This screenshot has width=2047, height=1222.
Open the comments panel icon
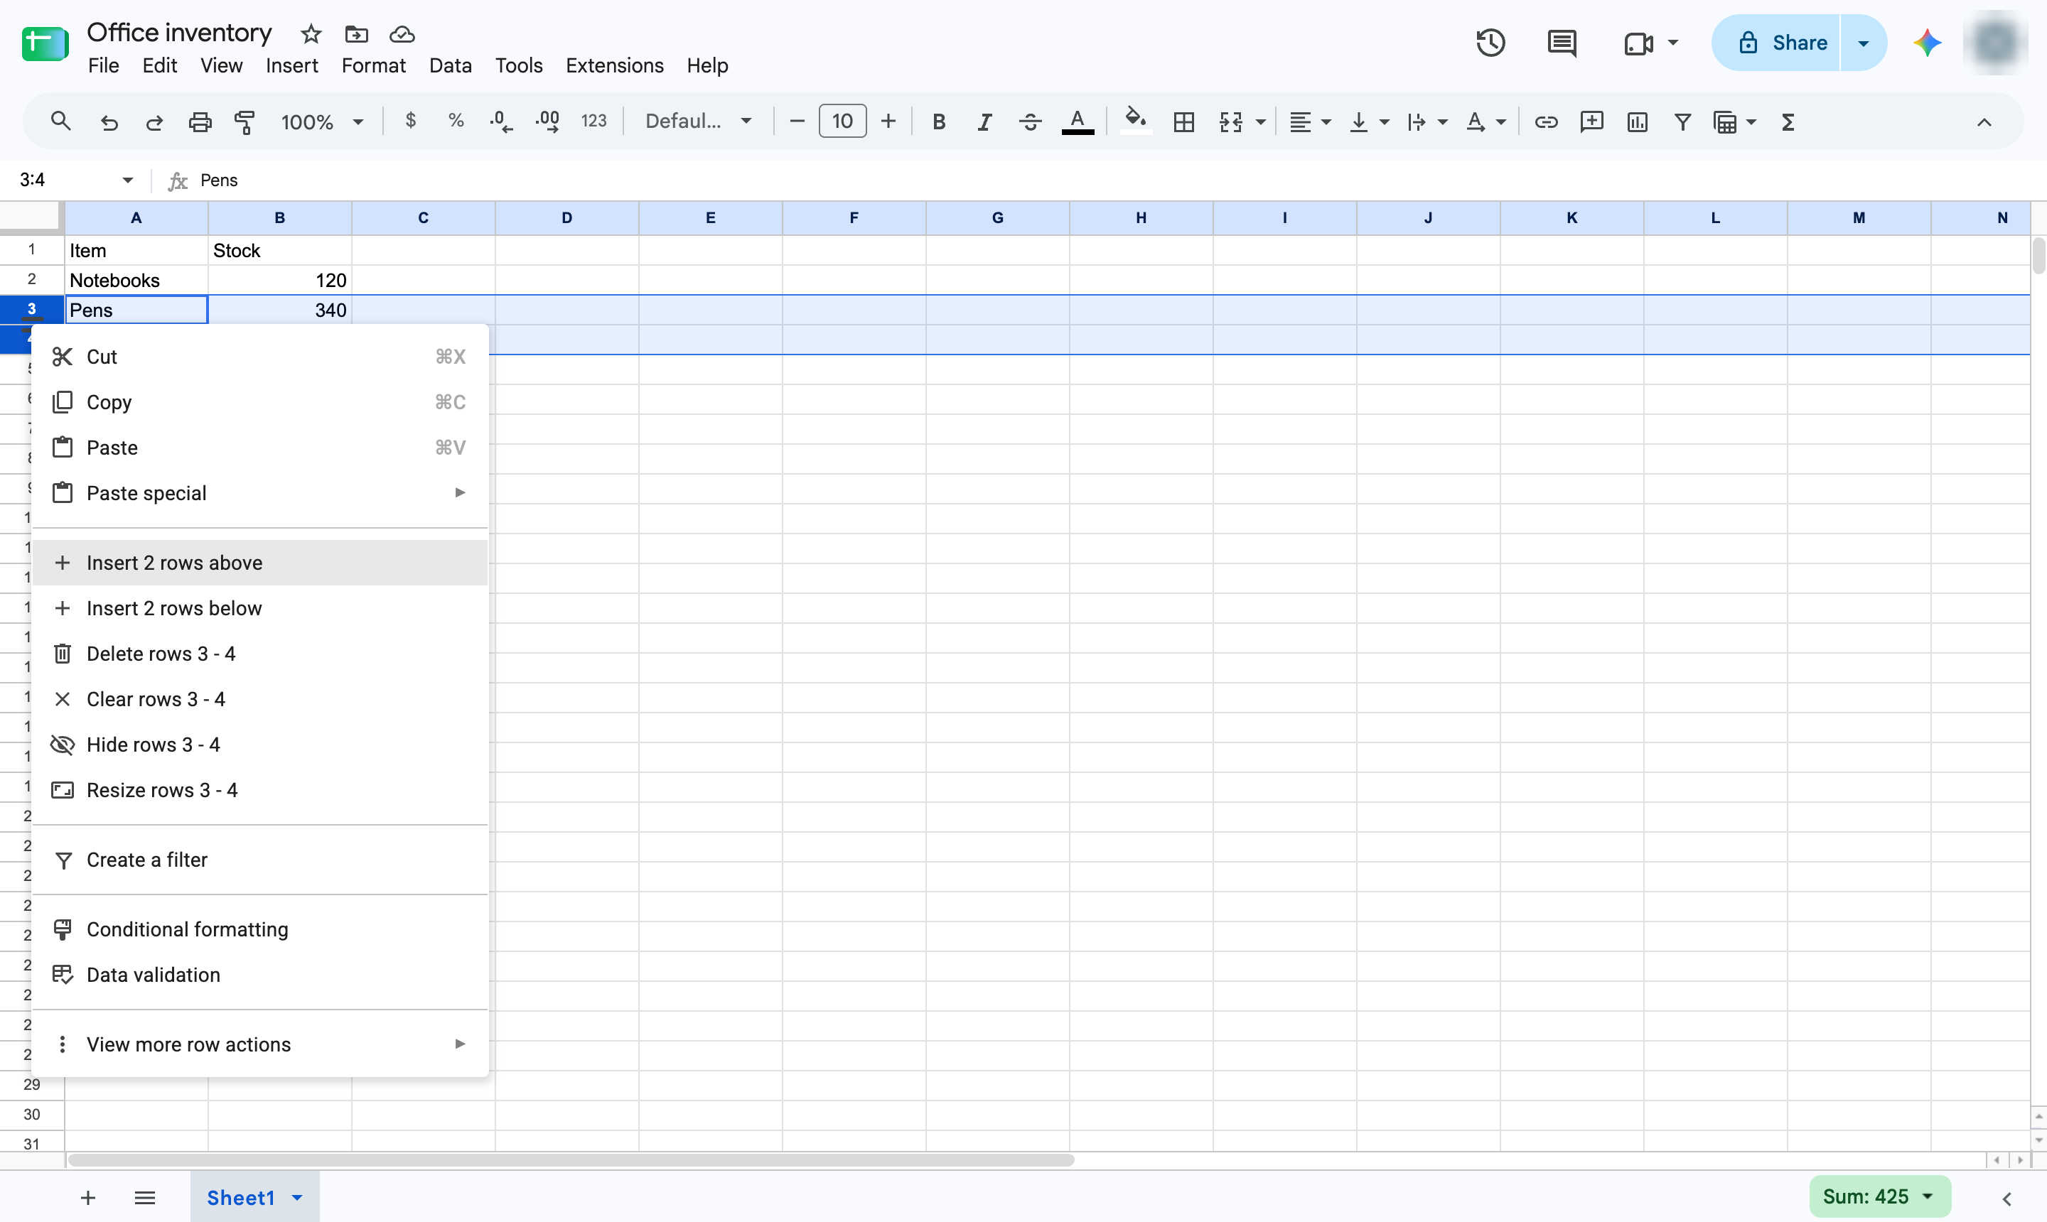pyautogui.click(x=1562, y=43)
